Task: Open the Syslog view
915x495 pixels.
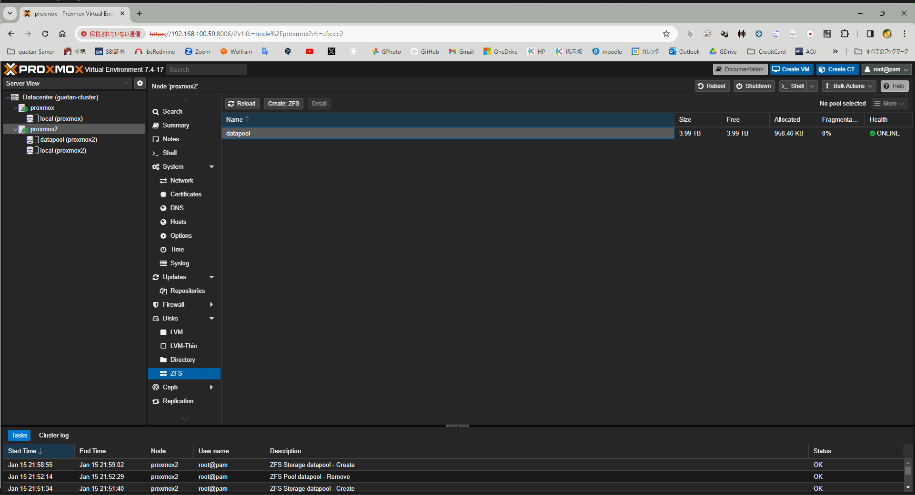Action: [x=180, y=263]
